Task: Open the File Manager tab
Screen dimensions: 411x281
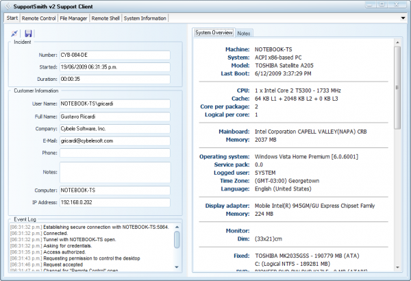Action: [x=73, y=19]
